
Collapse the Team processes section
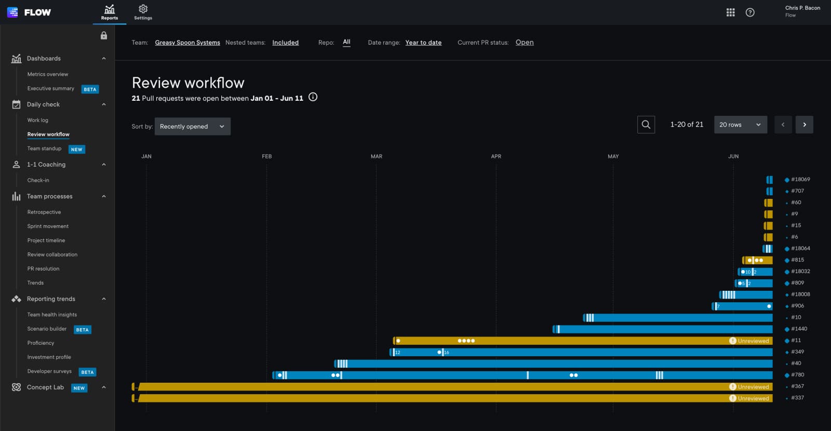tap(104, 196)
